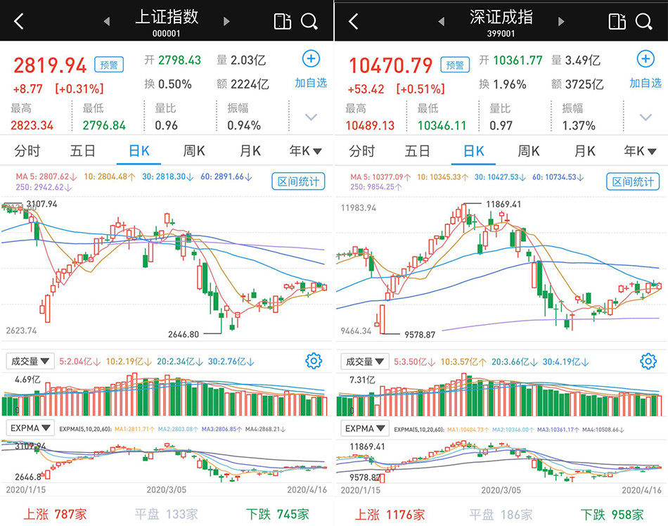Open EXPMA indicator dropdown on 深证成指

[x=365, y=428]
